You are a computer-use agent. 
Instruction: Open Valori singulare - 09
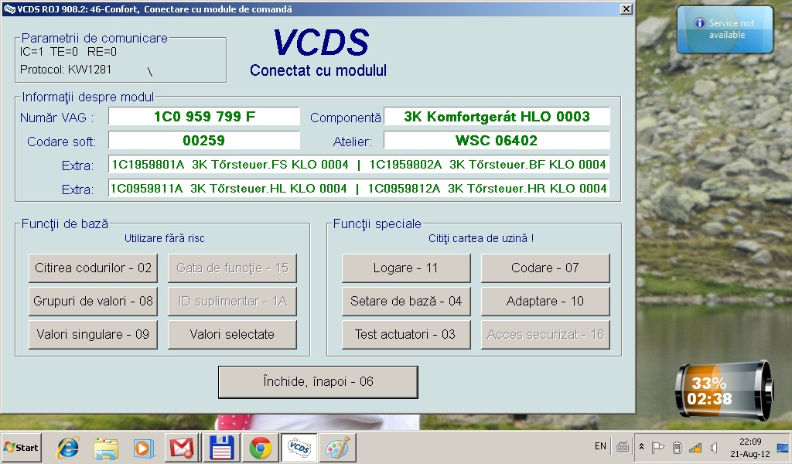(x=93, y=335)
